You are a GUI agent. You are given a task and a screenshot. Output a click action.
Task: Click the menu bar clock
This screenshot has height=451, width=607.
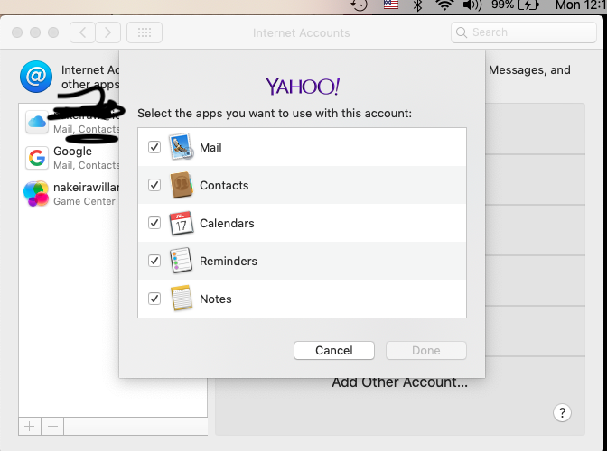[581, 5]
